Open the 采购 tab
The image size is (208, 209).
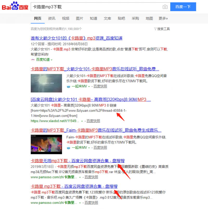click(135, 18)
